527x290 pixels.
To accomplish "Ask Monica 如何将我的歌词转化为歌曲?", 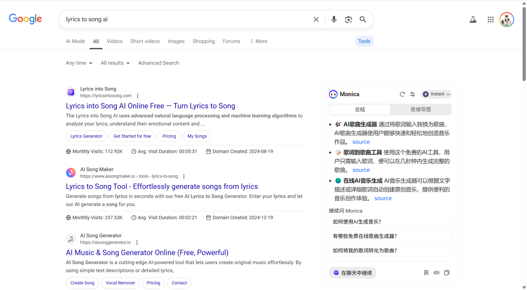I will (x=390, y=250).
